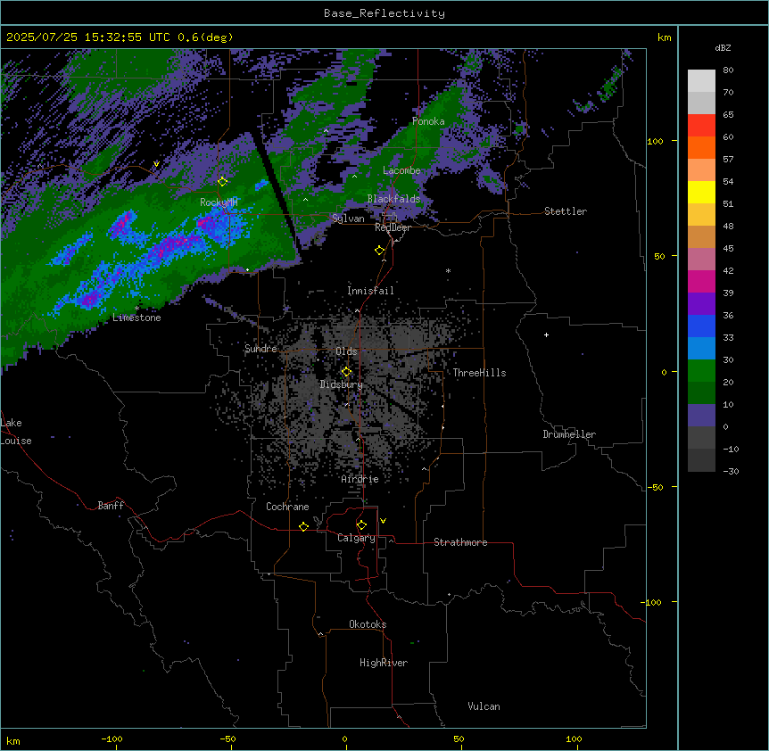Viewport: 769px width, 751px height.
Task: Pick the dark green 10-20 dBZ swatch
Action: pyautogui.click(x=701, y=392)
